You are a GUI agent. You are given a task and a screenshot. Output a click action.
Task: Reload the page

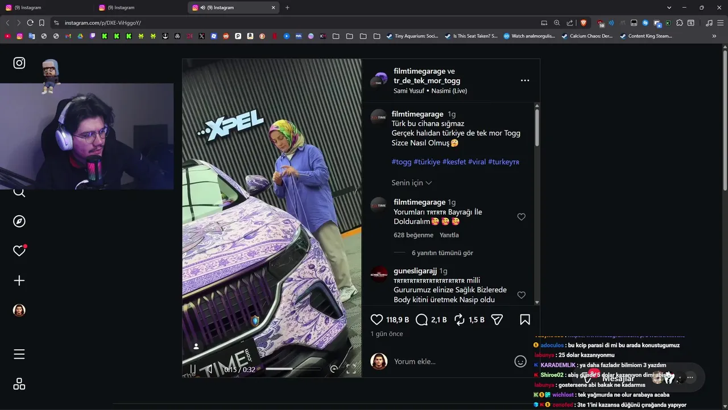tap(30, 23)
